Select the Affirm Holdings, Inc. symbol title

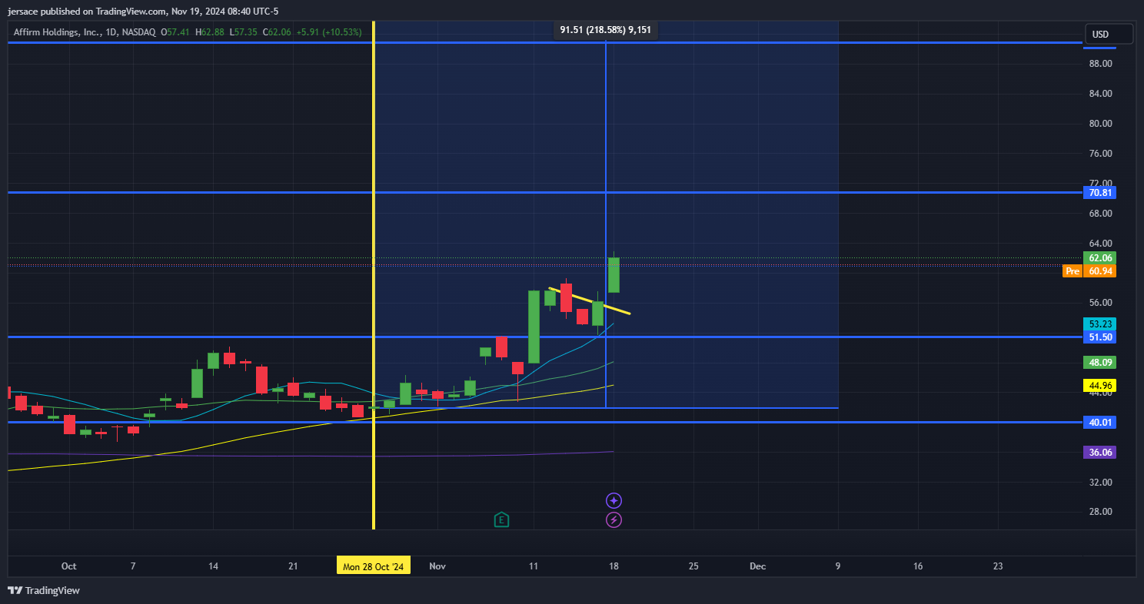(x=85, y=32)
